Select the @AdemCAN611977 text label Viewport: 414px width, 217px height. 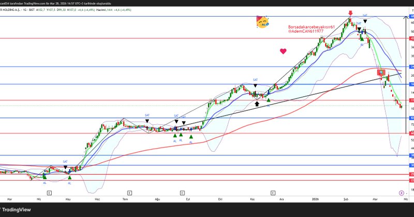click(x=306, y=31)
